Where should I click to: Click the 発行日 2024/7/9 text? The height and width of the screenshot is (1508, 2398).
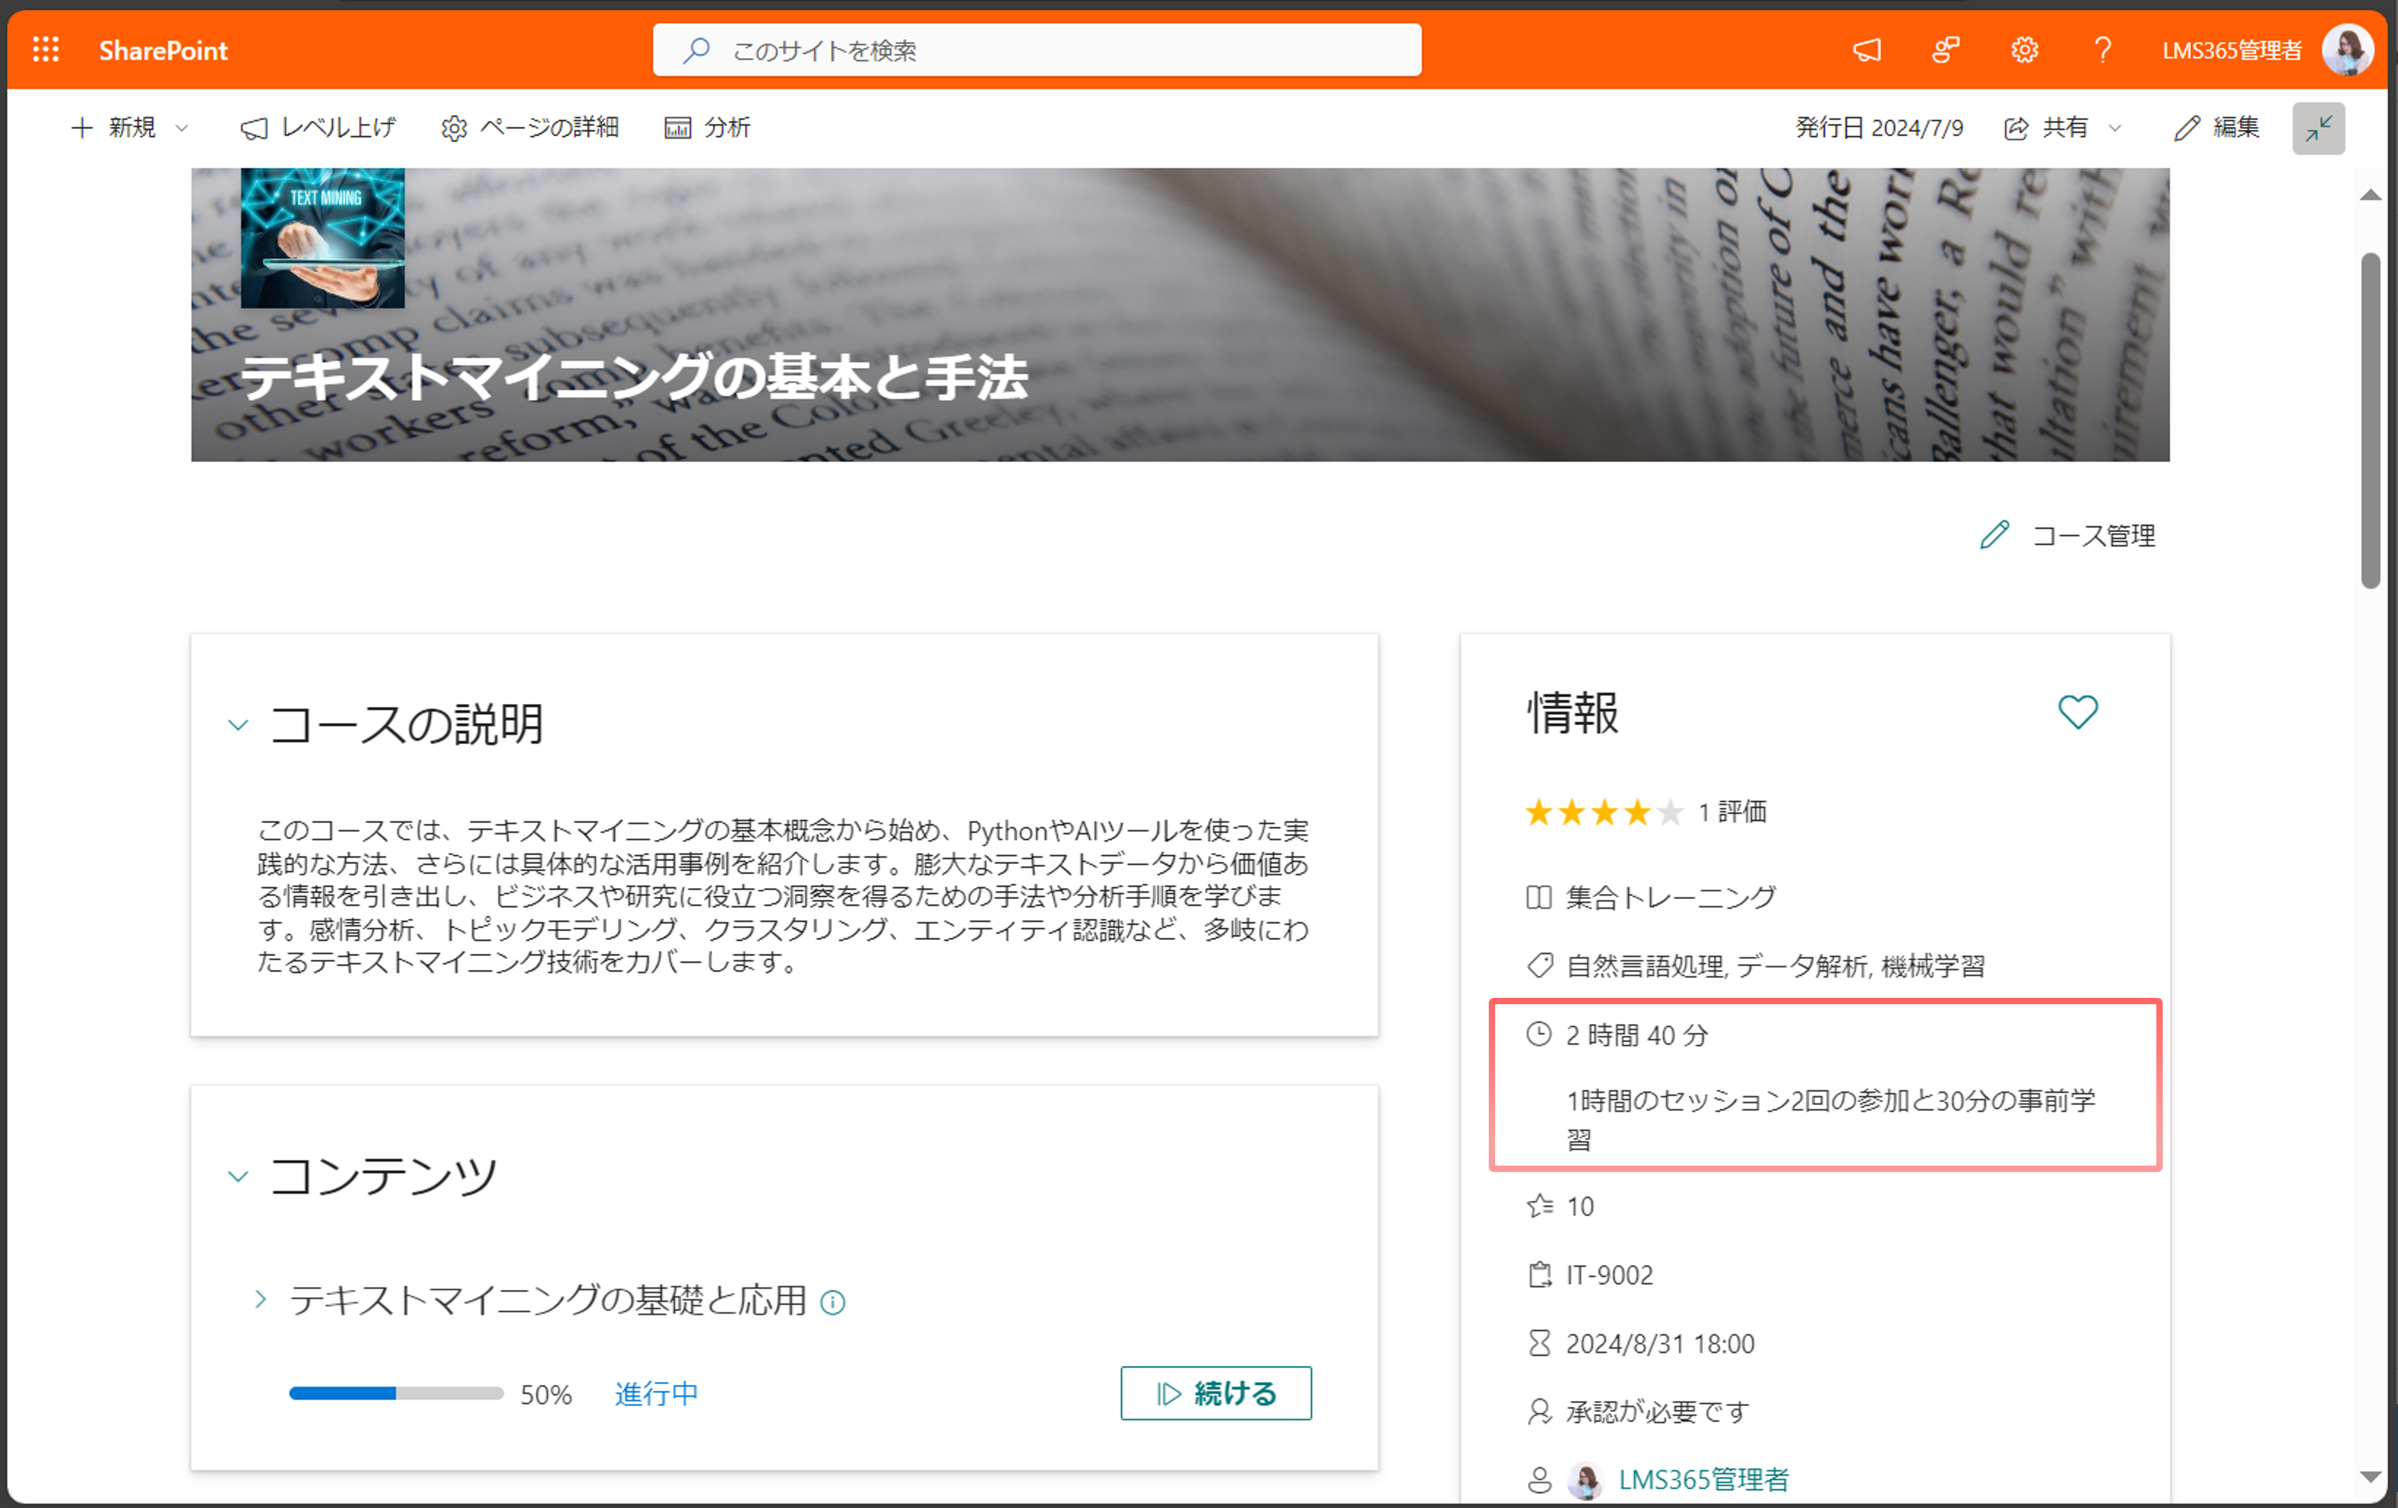1879,128
